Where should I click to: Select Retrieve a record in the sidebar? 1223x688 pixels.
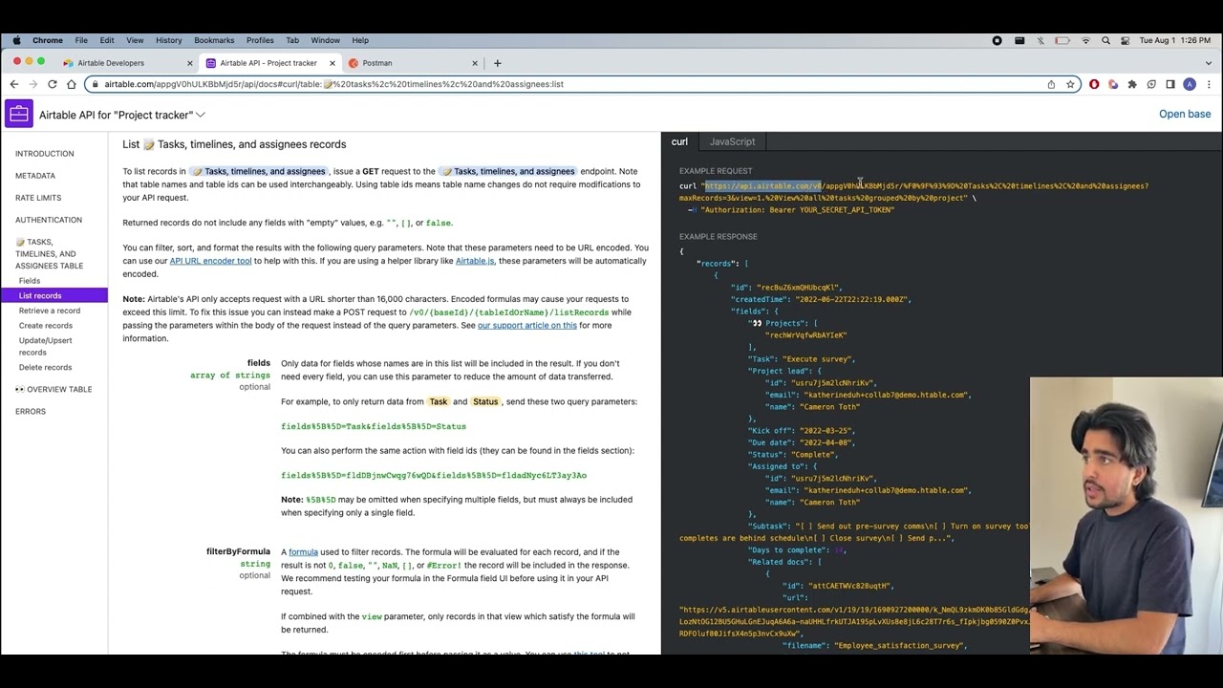point(50,311)
